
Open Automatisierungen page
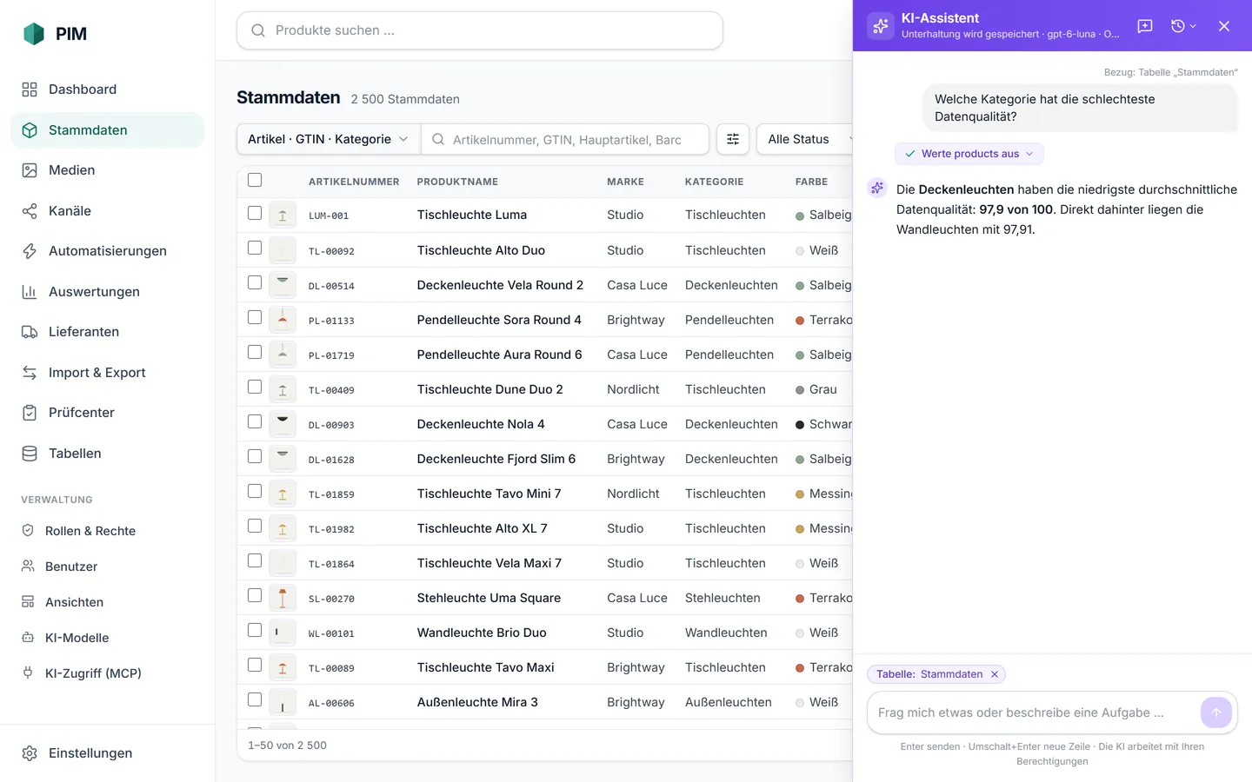(107, 251)
